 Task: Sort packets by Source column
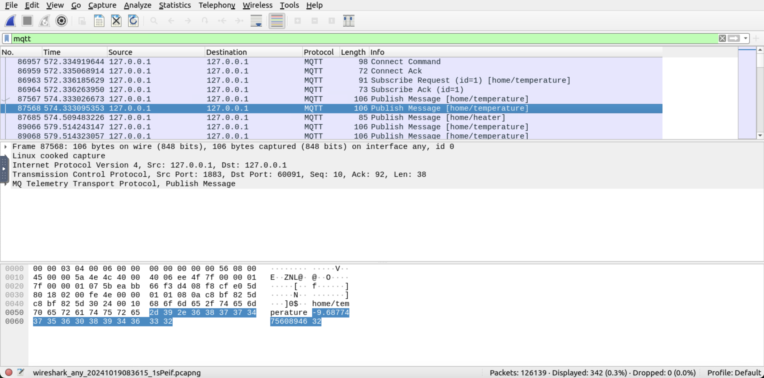click(x=156, y=52)
